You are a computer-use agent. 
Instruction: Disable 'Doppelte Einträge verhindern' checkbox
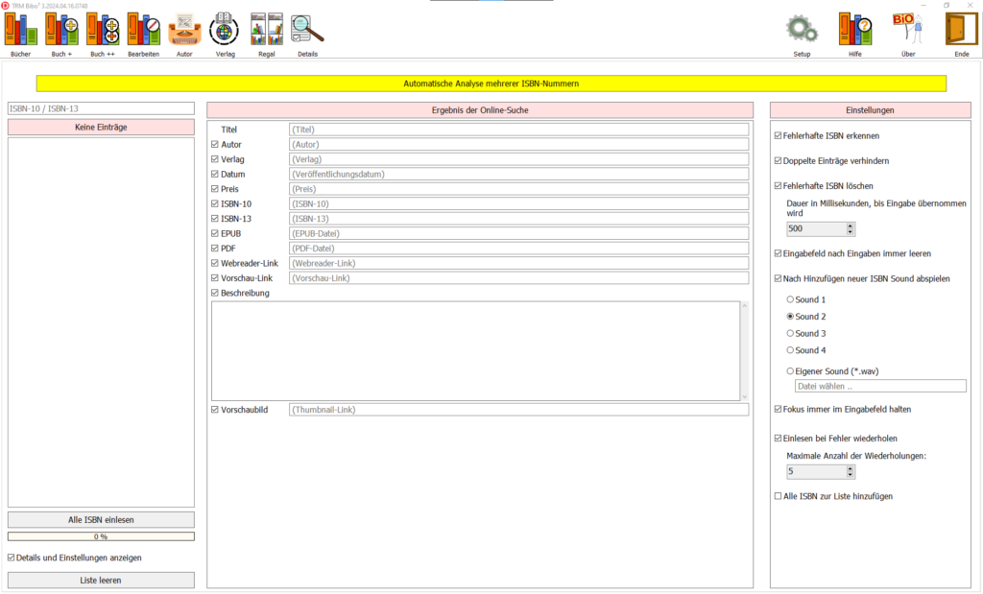pyautogui.click(x=778, y=161)
